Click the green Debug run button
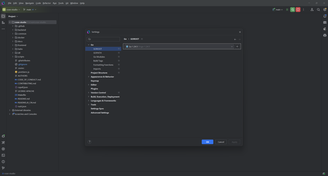 (x=292, y=10)
